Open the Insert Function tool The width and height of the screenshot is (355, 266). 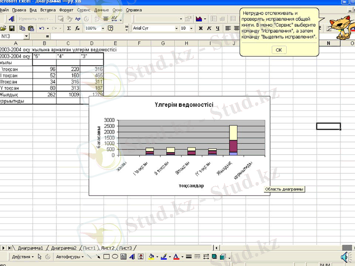point(76,28)
